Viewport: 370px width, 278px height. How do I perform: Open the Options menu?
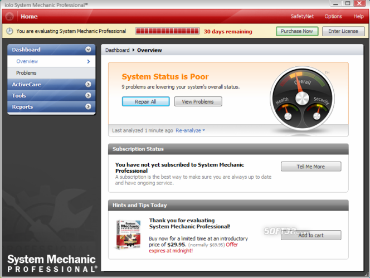(x=333, y=16)
